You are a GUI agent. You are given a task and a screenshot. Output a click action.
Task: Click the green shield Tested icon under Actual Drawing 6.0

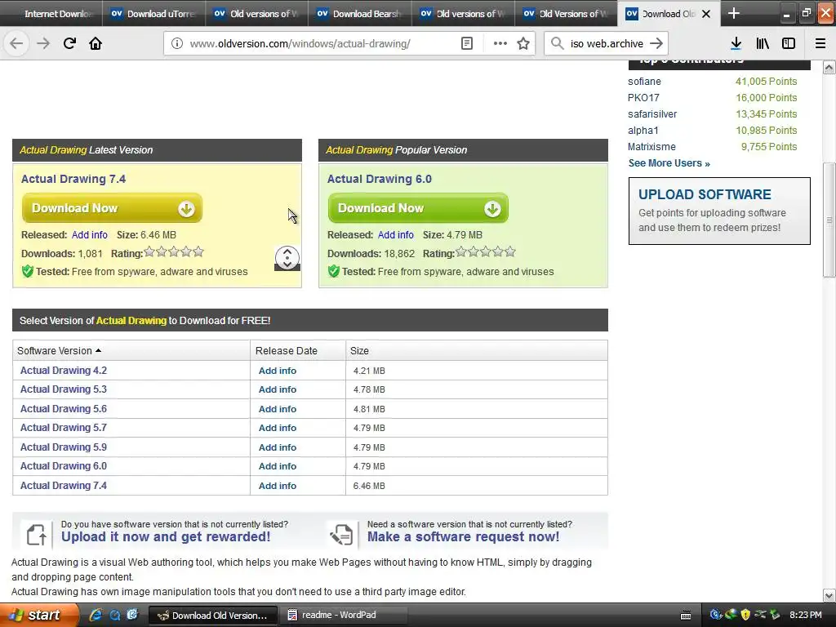pos(334,271)
